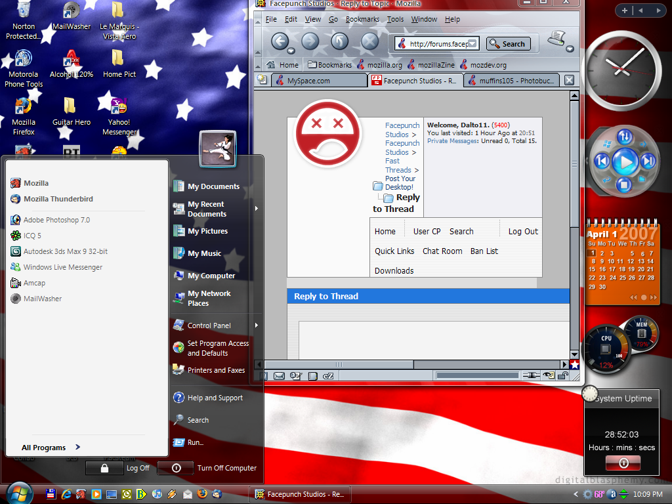Image resolution: width=672 pixels, height=504 pixels.
Task: Open the View menu in Mozilla
Action: 313,19
